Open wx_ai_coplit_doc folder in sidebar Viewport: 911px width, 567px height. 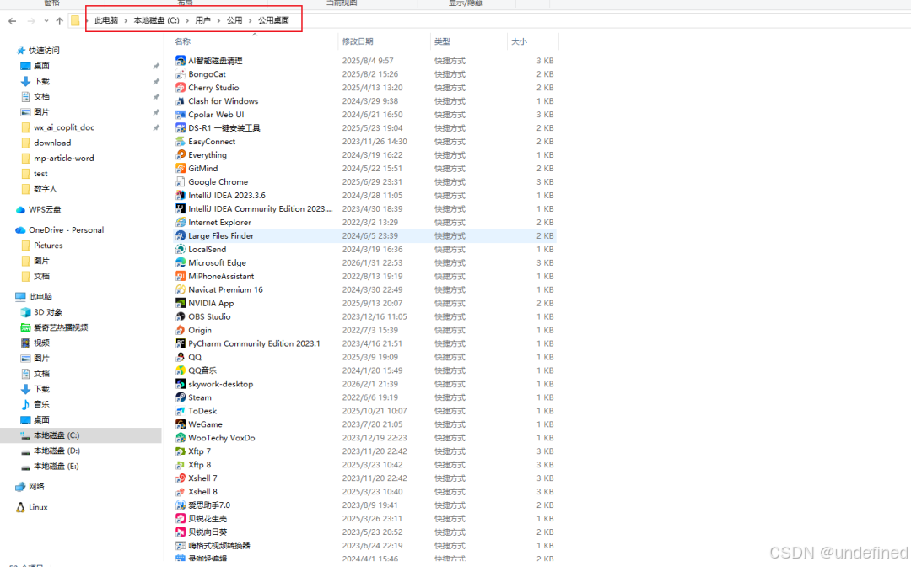[x=64, y=127]
